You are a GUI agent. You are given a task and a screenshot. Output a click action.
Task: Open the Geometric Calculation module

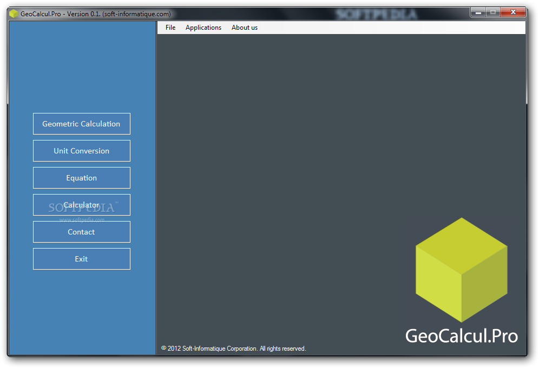pos(82,124)
